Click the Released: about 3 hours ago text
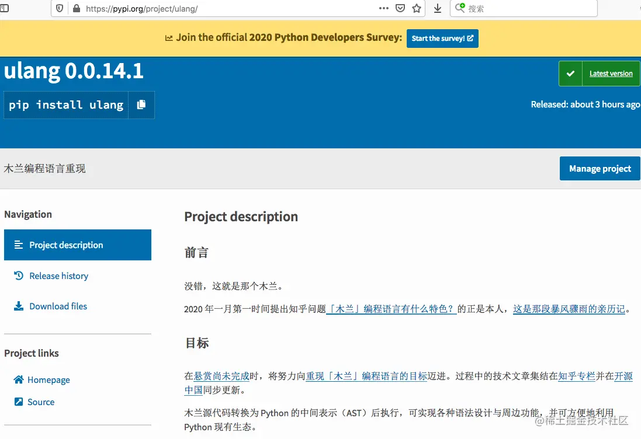The height and width of the screenshot is (439, 641). point(585,104)
